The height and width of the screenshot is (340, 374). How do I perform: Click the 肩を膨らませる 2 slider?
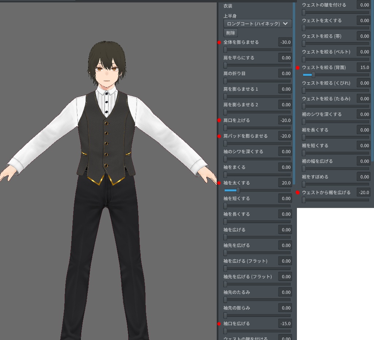point(257,112)
